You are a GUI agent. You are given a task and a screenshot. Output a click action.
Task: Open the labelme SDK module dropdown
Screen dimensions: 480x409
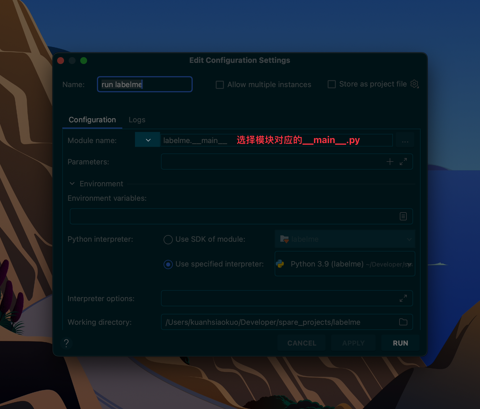coord(345,239)
